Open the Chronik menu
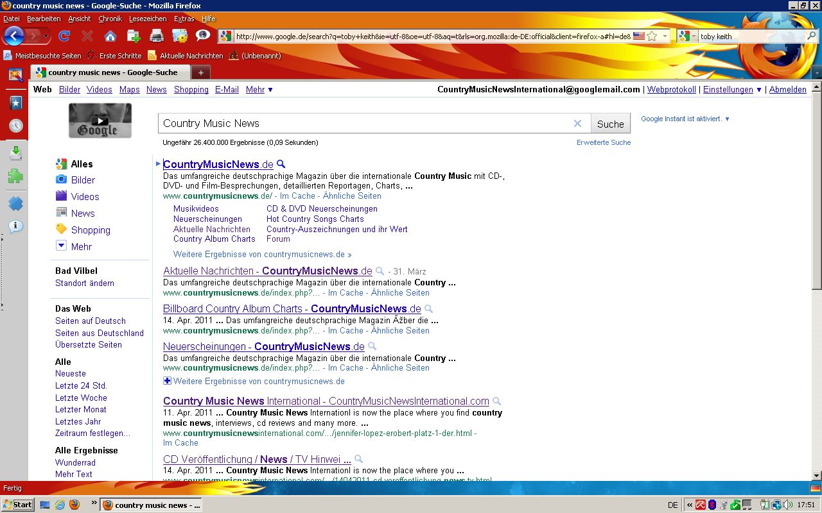Screen dimensions: 822x513 (x=110, y=19)
